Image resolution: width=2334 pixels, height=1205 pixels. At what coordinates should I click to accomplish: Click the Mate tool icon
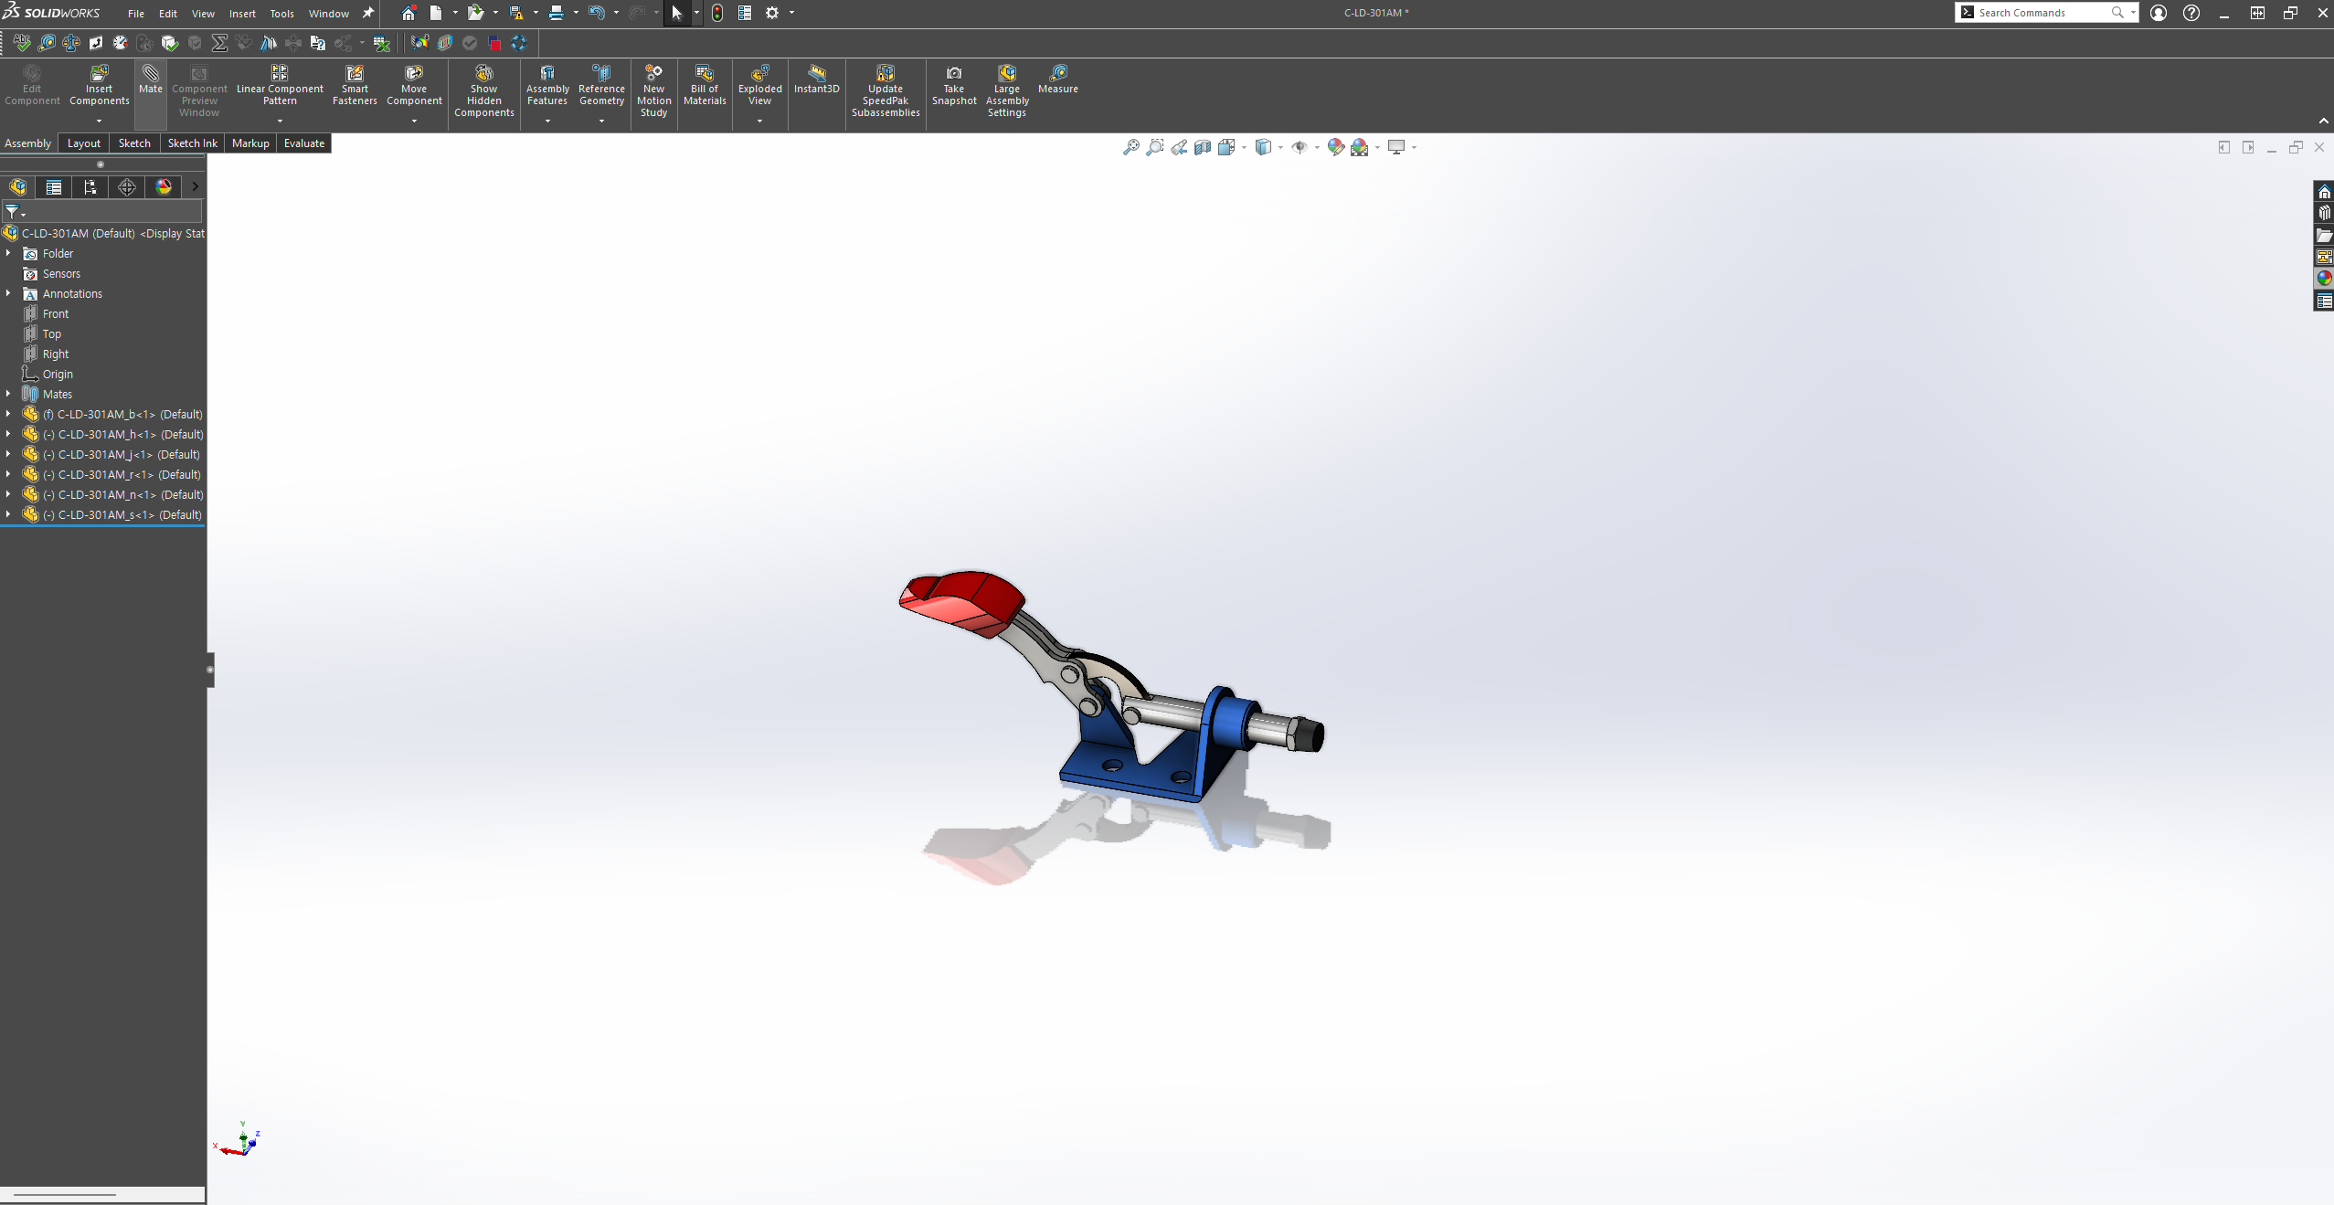pyautogui.click(x=151, y=74)
